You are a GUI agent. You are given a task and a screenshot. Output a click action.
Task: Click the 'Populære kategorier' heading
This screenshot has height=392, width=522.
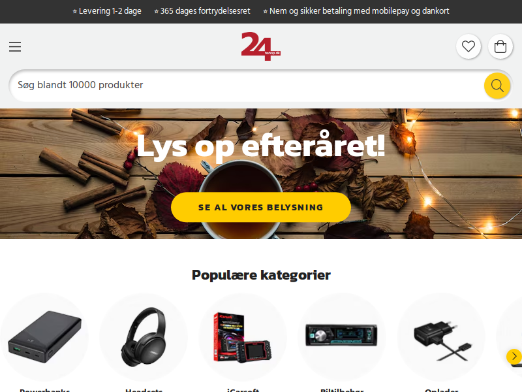tap(261, 275)
